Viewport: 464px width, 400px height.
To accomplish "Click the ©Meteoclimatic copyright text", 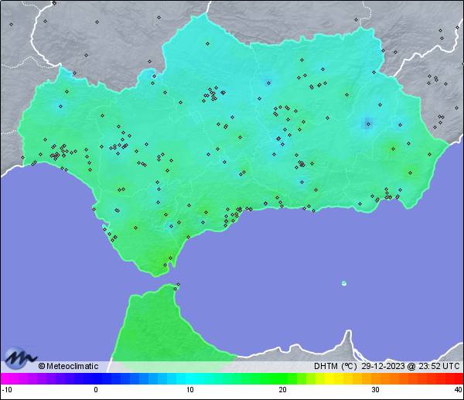I will click(x=68, y=366).
